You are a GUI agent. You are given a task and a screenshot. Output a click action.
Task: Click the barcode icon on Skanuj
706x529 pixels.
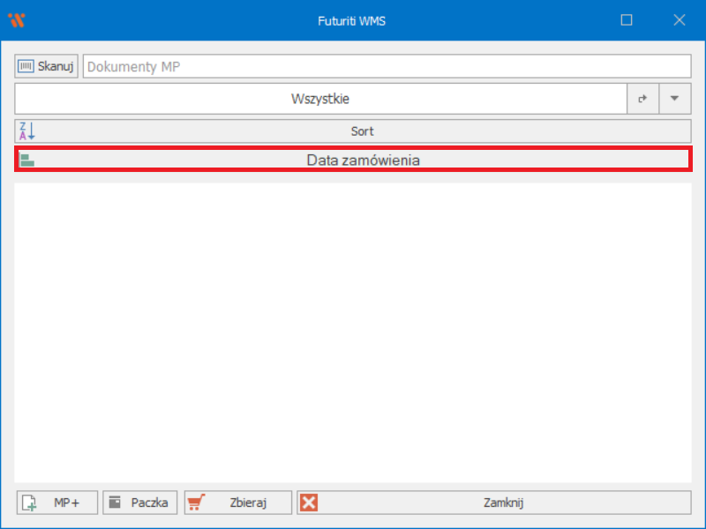tap(26, 66)
